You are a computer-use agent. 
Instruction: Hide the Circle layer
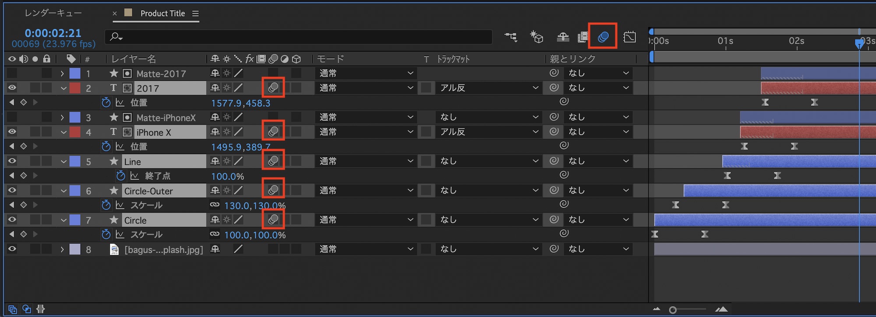click(12, 219)
